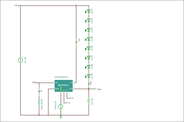
Task: Click the Ivs current arrow marker
Action: (x=76, y=42)
